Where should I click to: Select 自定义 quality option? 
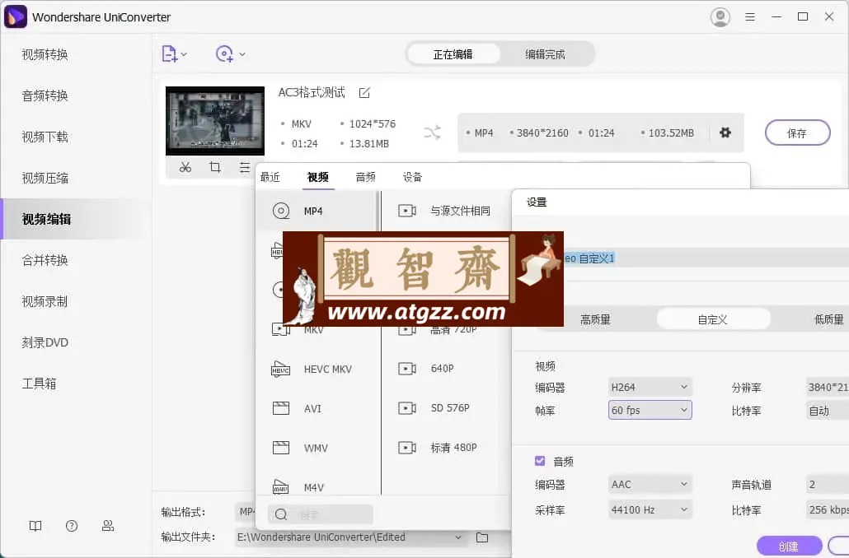tap(713, 319)
